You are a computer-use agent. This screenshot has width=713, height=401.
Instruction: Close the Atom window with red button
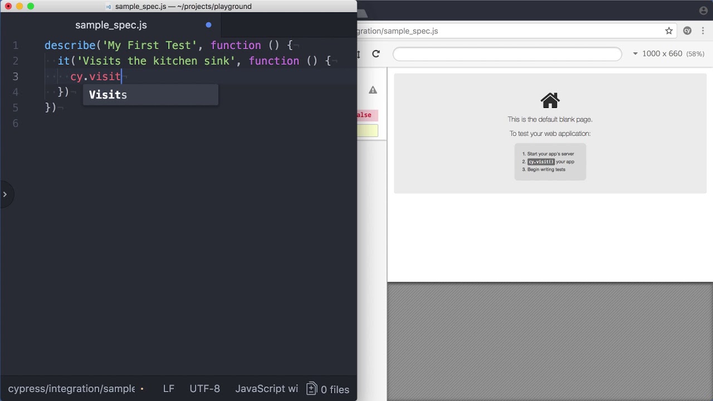(8, 6)
